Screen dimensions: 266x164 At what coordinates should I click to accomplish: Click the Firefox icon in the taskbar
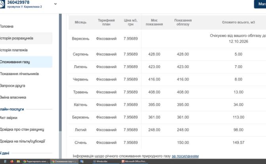click(12, 162)
